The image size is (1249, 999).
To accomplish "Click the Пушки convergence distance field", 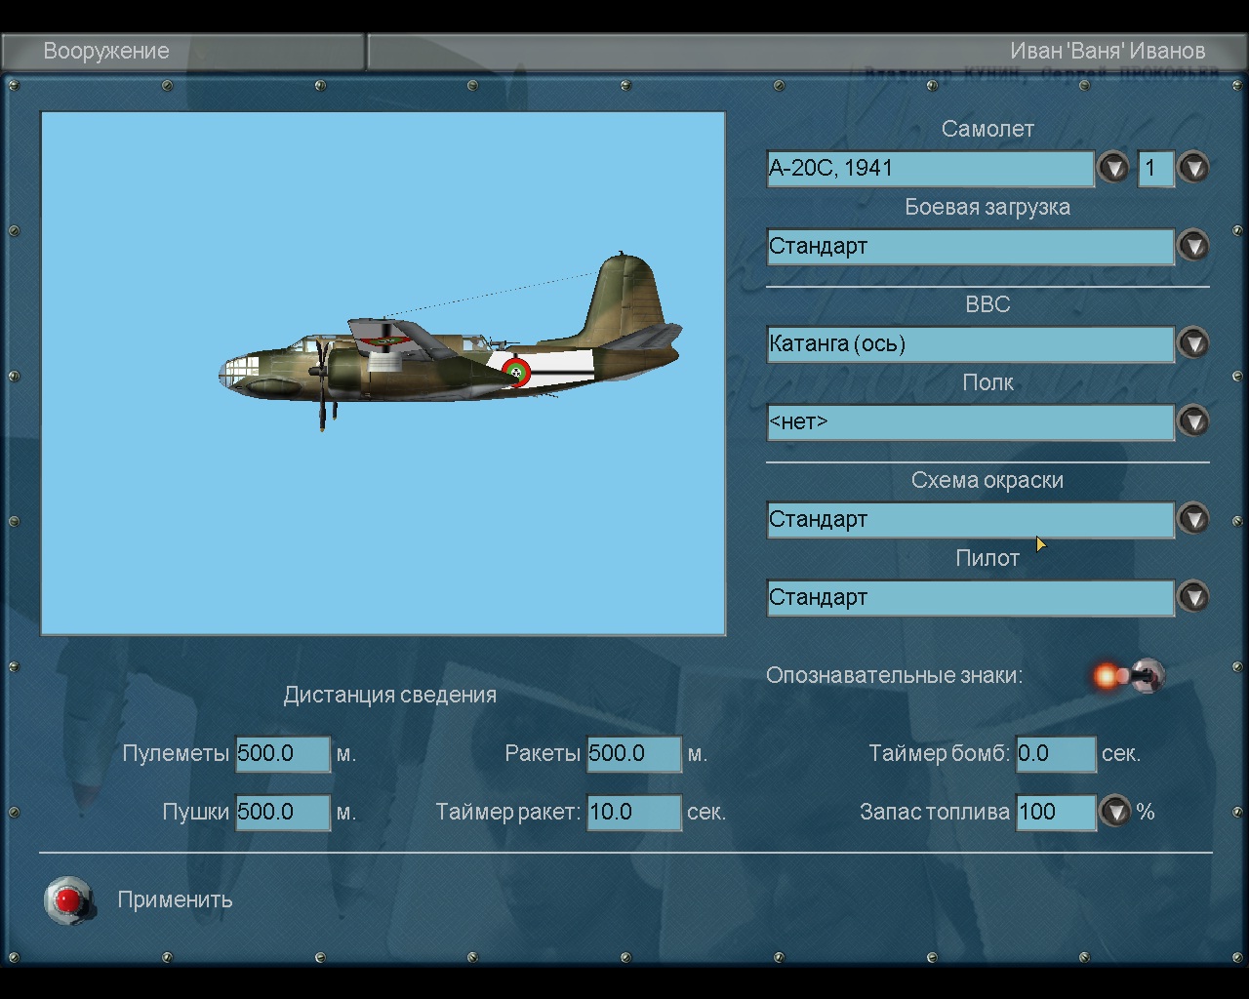I will point(282,813).
